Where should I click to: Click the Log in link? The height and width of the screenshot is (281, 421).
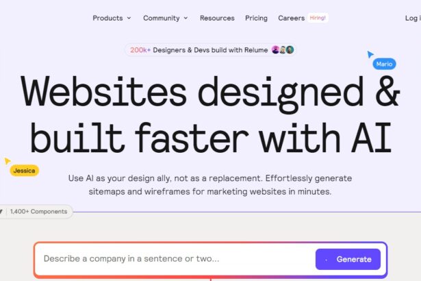413,18
